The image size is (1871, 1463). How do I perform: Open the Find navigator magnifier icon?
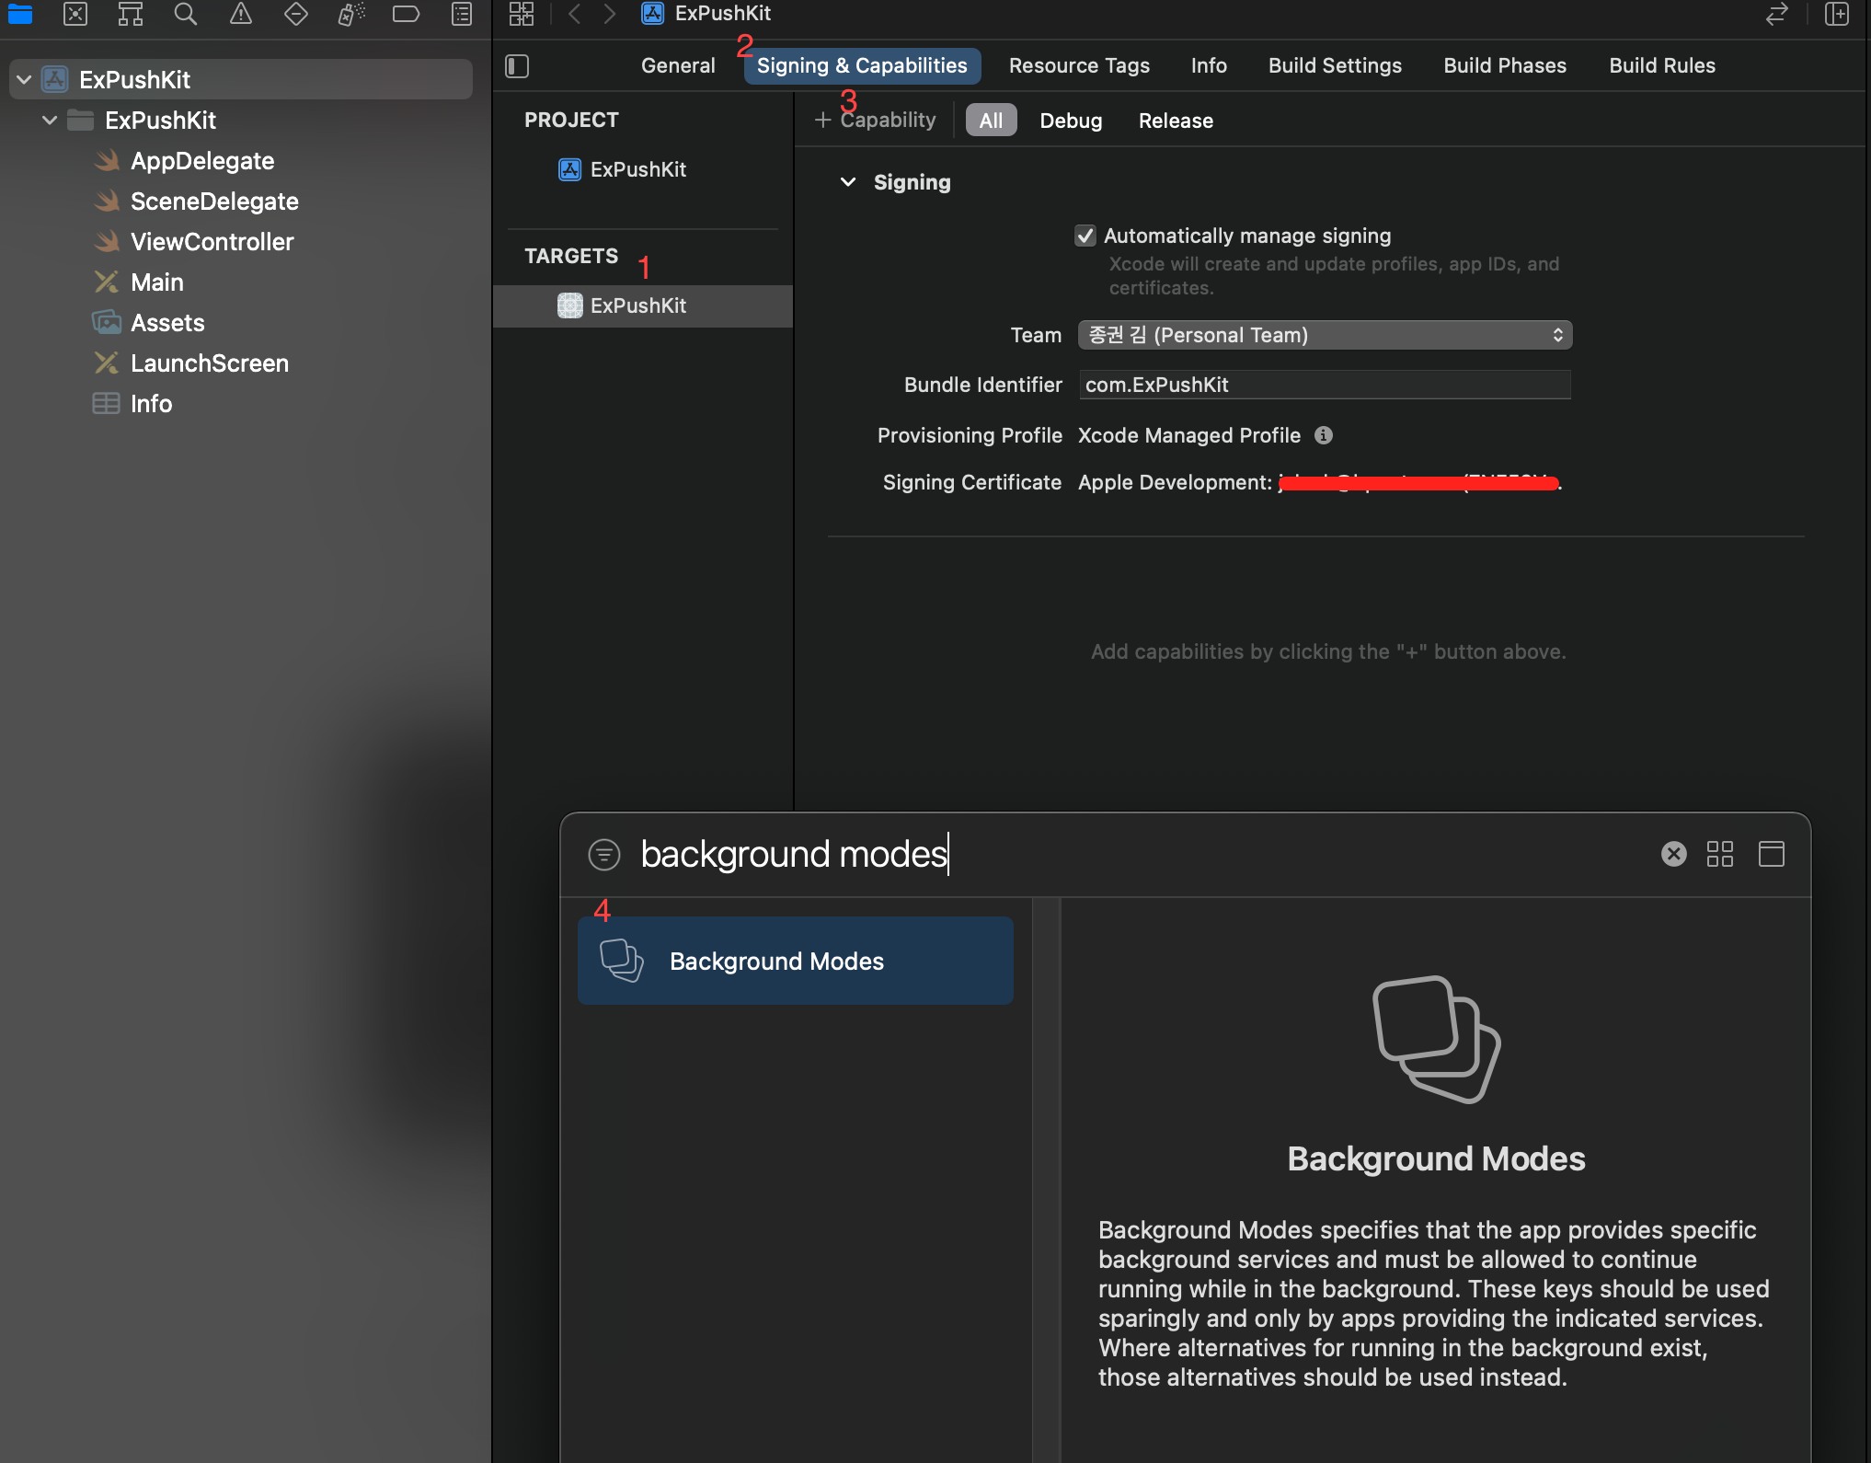185,14
